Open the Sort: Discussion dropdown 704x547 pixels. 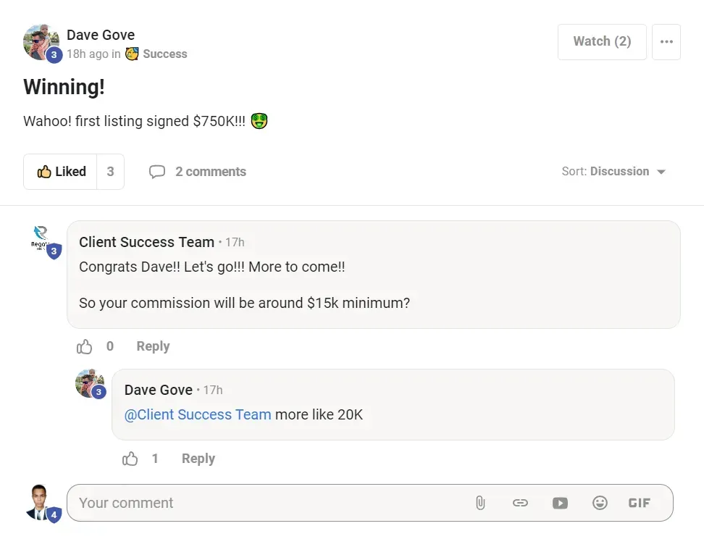click(x=613, y=172)
